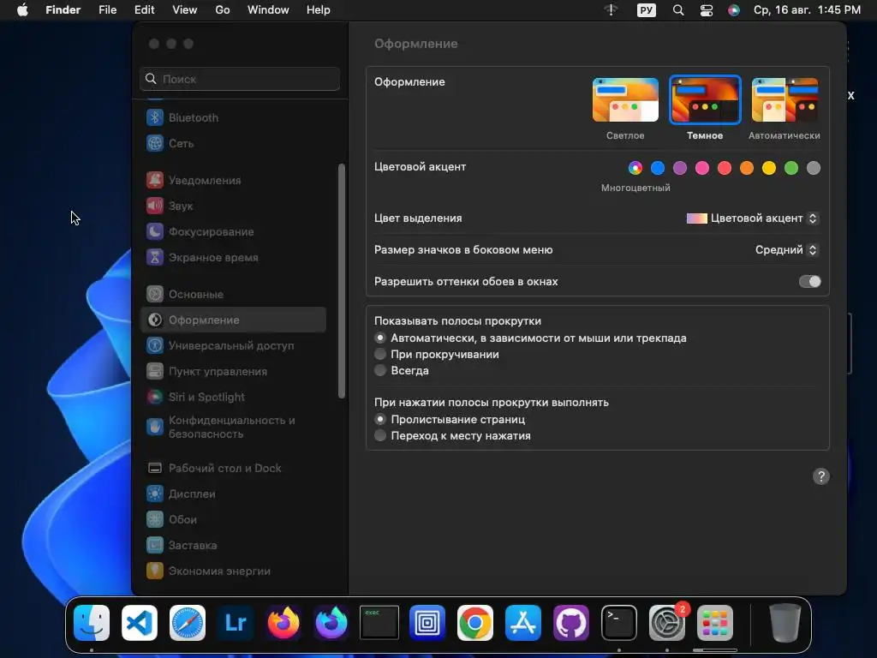
Task: Click the sidebar scrollbar
Action: (341, 281)
